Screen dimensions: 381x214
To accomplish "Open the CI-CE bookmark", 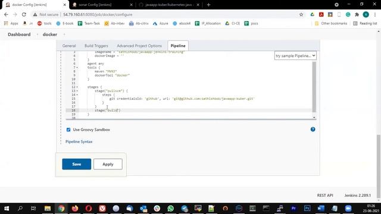I will 233,23.
